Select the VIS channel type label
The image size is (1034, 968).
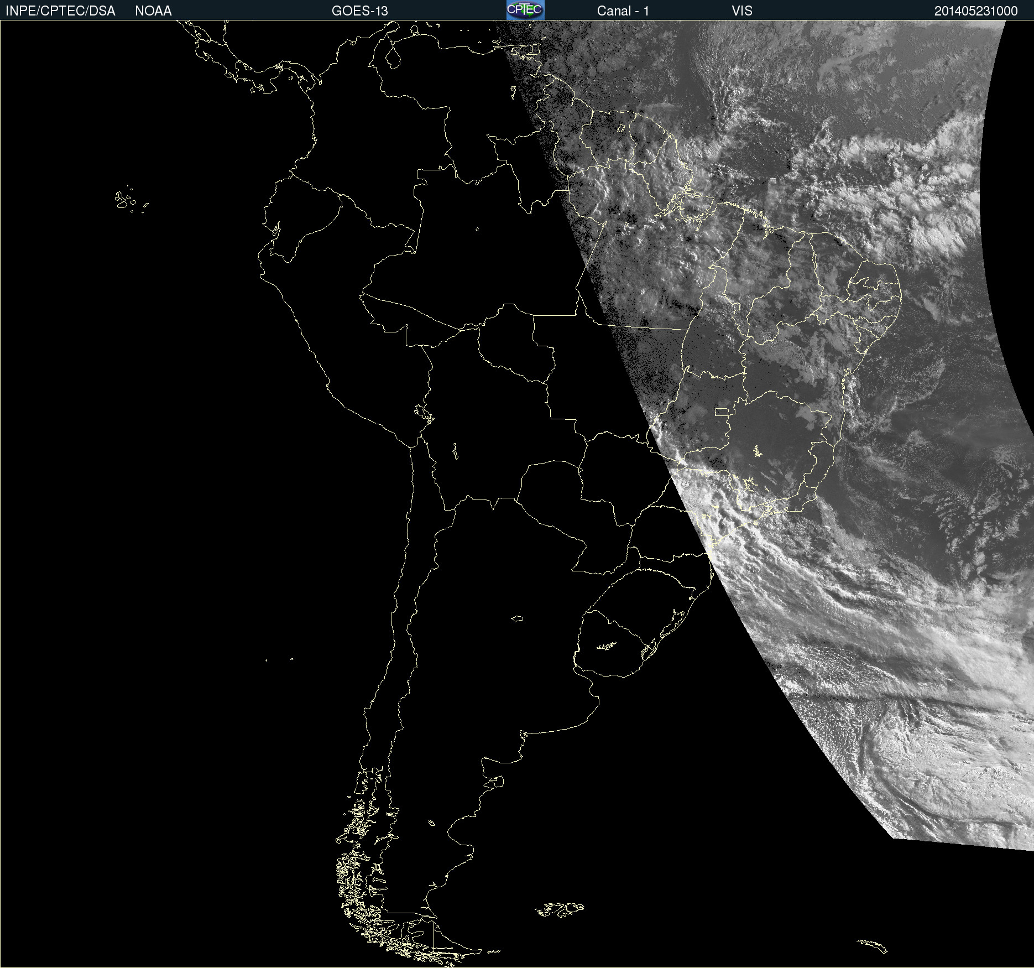741,11
